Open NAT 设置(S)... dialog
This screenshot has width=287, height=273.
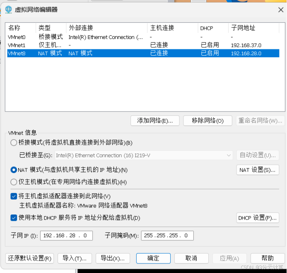pyautogui.click(x=258, y=170)
